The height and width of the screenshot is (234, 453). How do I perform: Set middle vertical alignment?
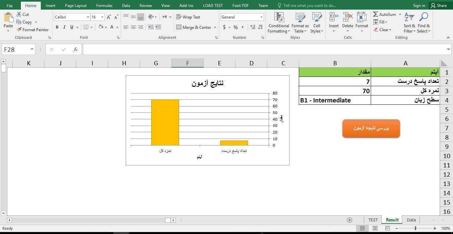click(133, 17)
